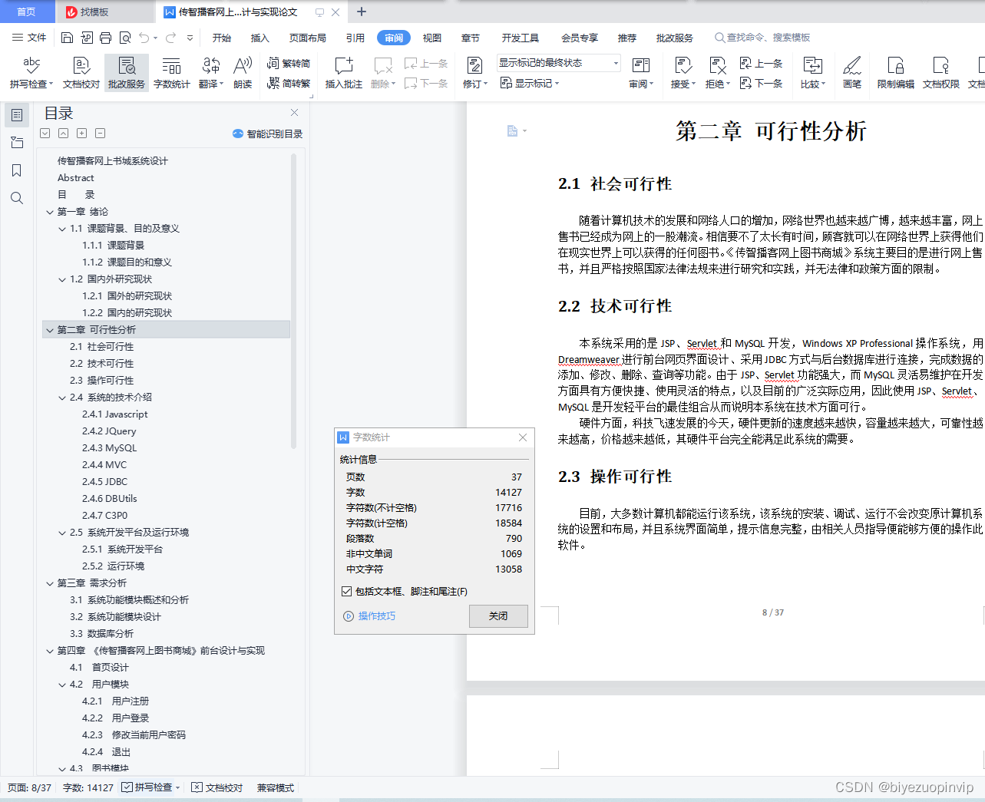The width and height of the screenshot is (985, 802).
Task: Open the 开发工具 ribbon tab
Action: tap(521, 38)
